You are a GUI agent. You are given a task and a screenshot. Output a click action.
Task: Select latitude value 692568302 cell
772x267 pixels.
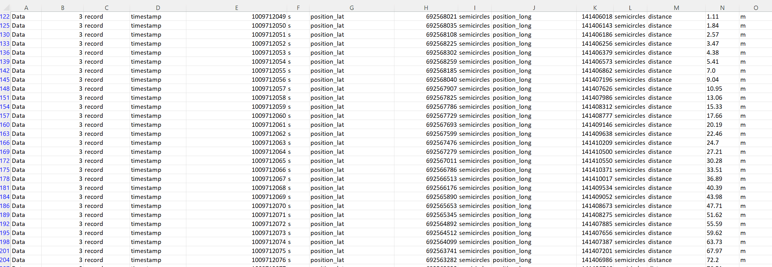[426, 53]
